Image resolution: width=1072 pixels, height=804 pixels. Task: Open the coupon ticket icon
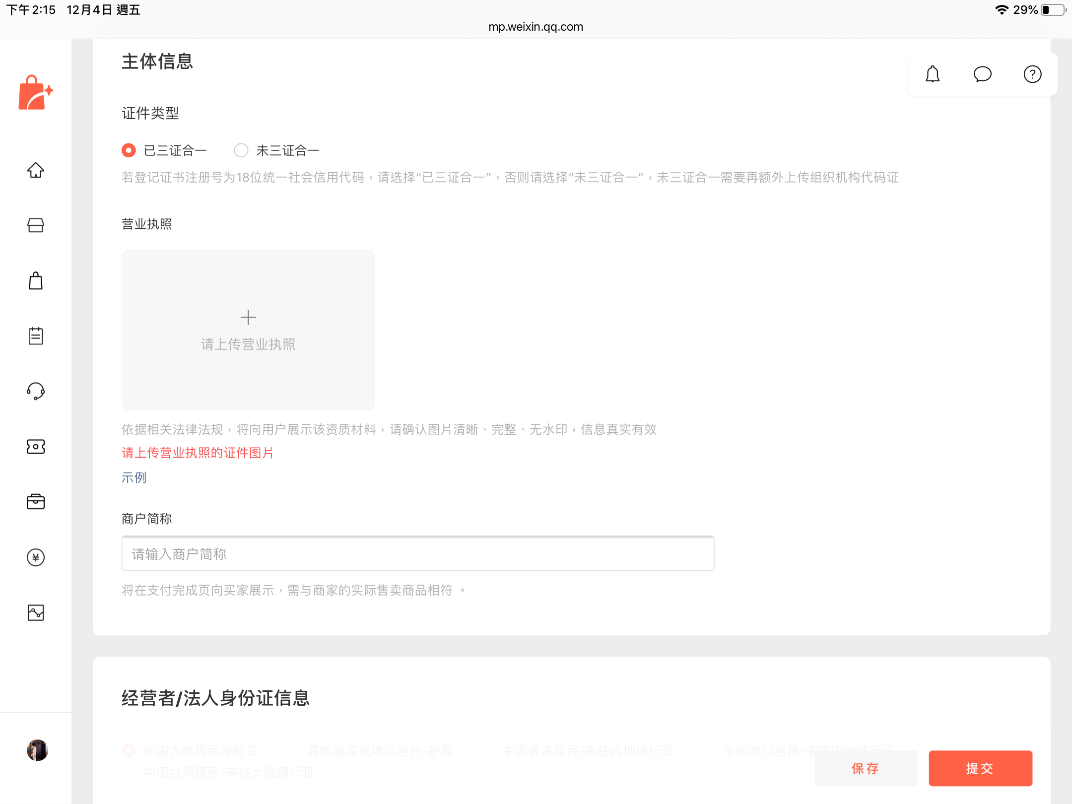[x=36, y=447]
